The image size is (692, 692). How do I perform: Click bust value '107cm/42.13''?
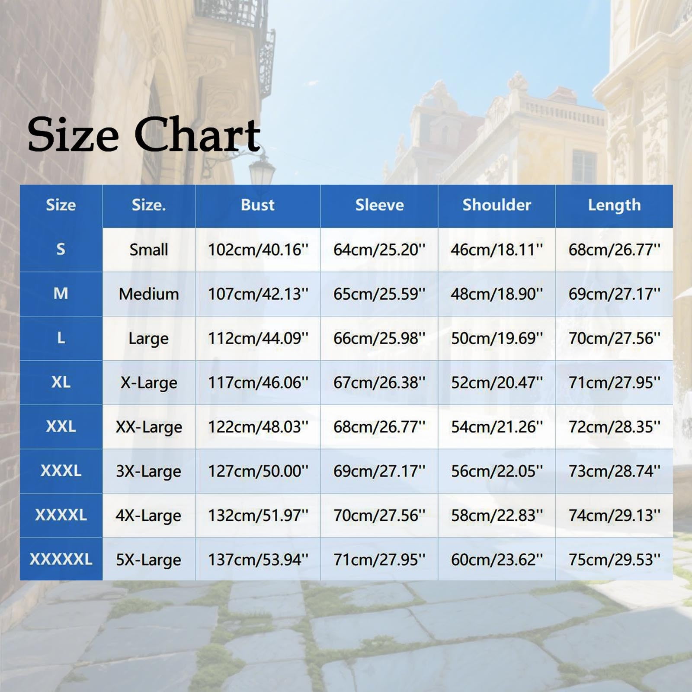tap(258, 294)
